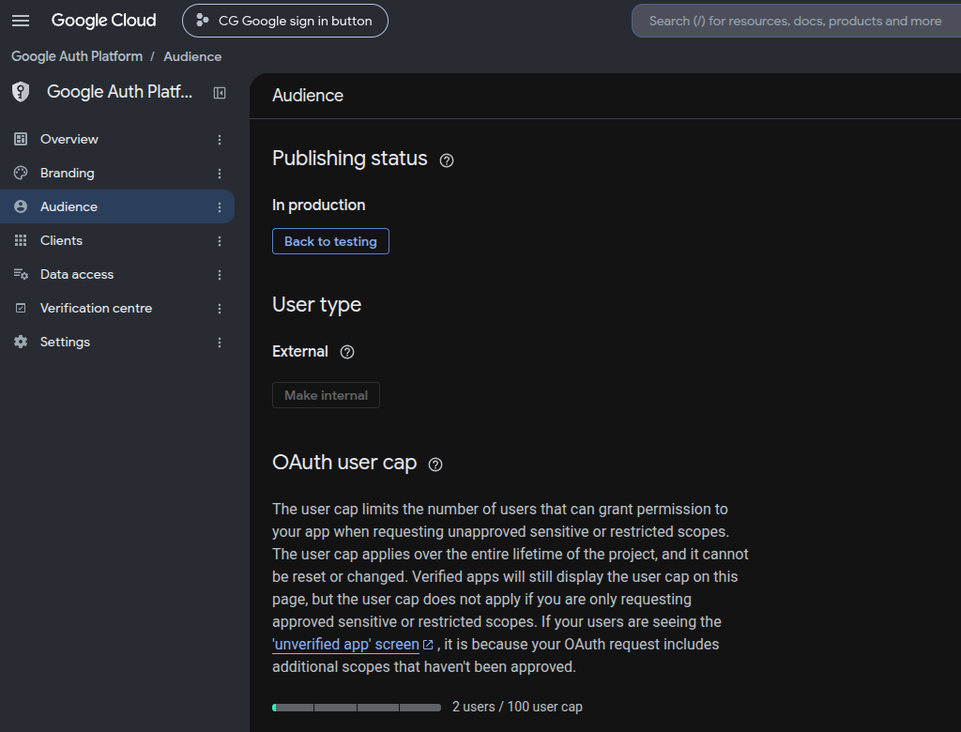Collapse the side panel with the panel icon
Viewport: 961px width, 732px height.
point(220,93)
